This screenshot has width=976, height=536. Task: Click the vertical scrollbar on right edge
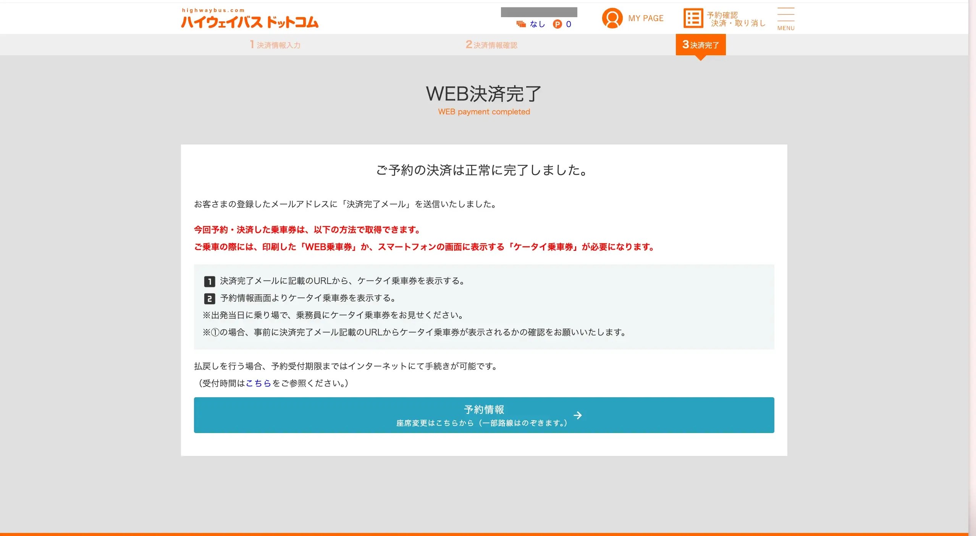click(972, 267)
